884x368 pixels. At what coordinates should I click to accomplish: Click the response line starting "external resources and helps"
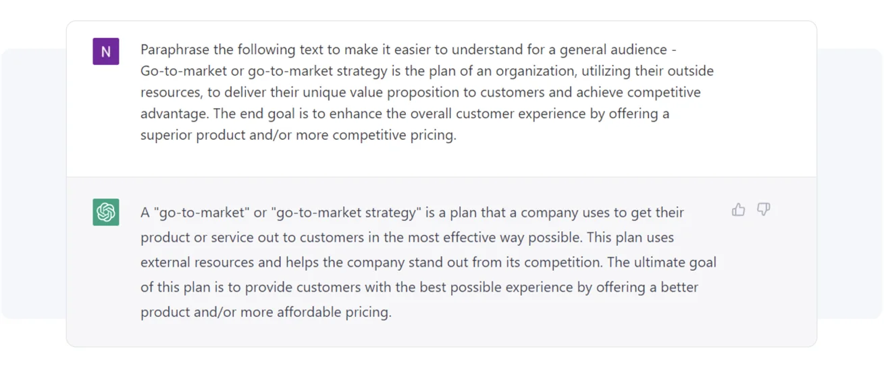point(428,263)
